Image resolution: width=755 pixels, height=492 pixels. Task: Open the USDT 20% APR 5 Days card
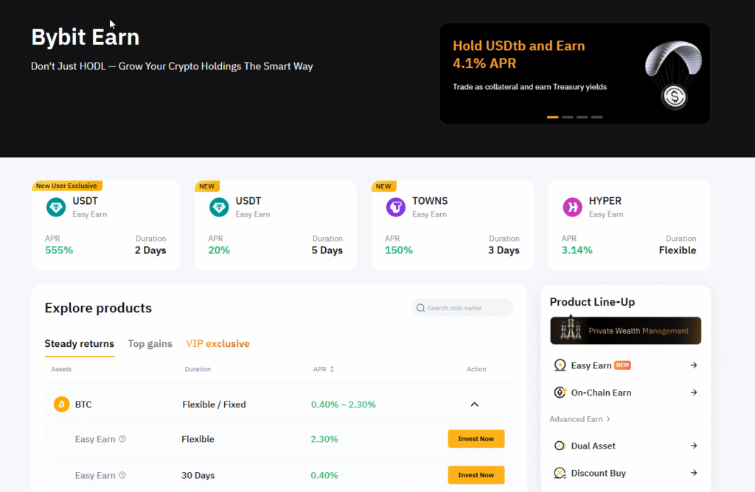(x=276, y=225)
